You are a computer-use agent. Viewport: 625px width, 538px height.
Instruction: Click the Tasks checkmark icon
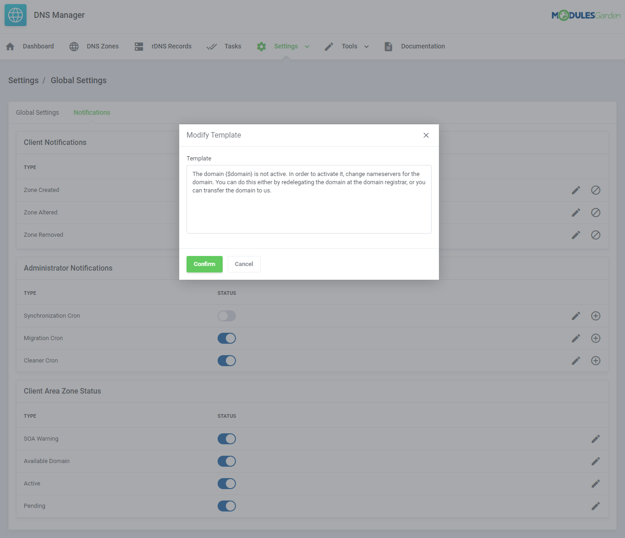pyautogui.click(x=211, y=46)
